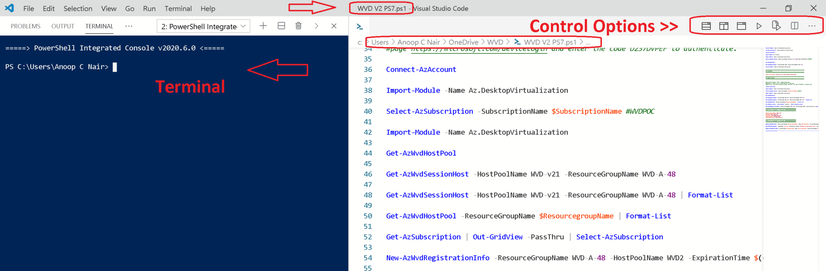The image size is (826, 271).
Task: Open the PowerShell Integrated terminal dropdown
Action: [203, 26]
